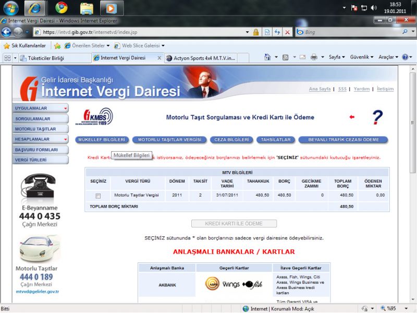Click the TAHSİLATLAR button
Viewport: 417px width, 313px height.
(275, 140)
